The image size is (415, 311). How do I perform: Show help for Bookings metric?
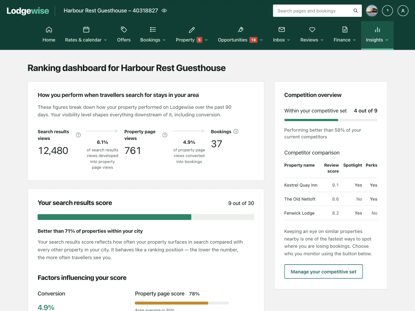pos(236,131)
